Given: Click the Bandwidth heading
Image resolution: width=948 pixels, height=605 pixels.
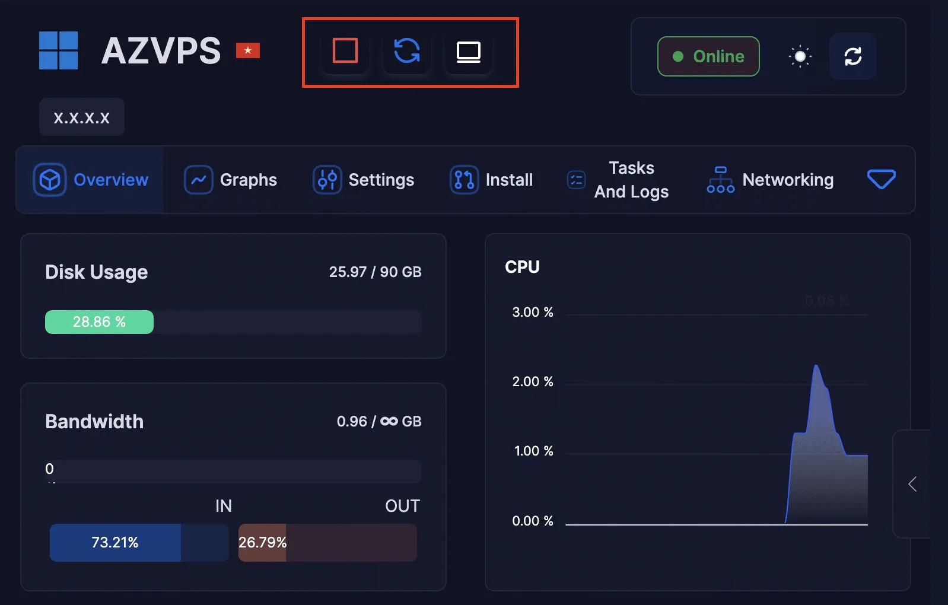Looking at the screenshot, I should click(94, 421).
